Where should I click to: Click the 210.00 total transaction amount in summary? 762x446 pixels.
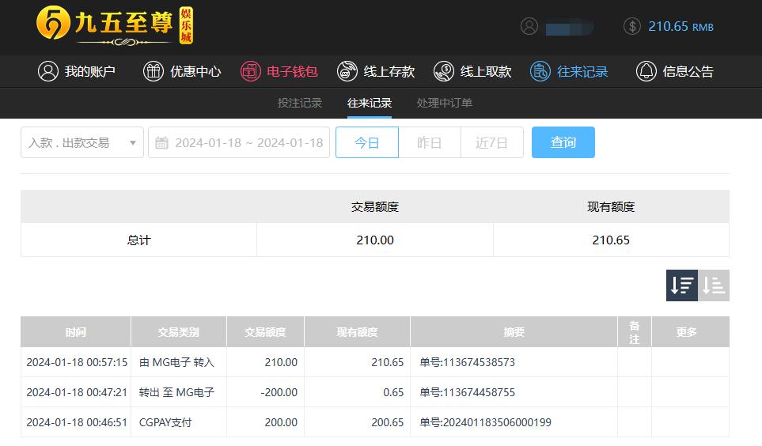(x=375, y=240)
